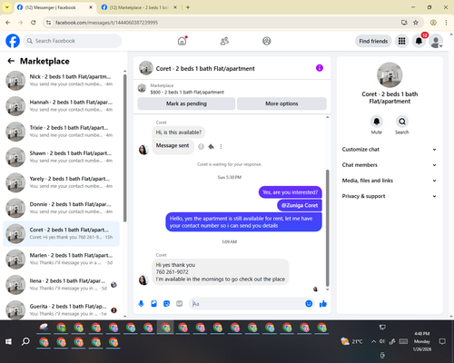
Task: Open Chrome profile icon
Action: point(433,23)
